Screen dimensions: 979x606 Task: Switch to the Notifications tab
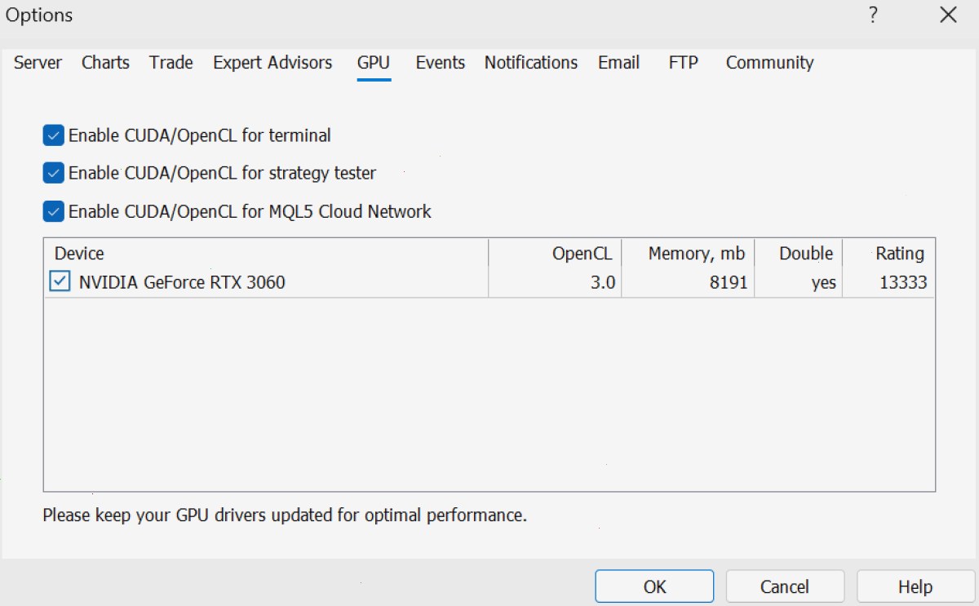pos(531,63)
